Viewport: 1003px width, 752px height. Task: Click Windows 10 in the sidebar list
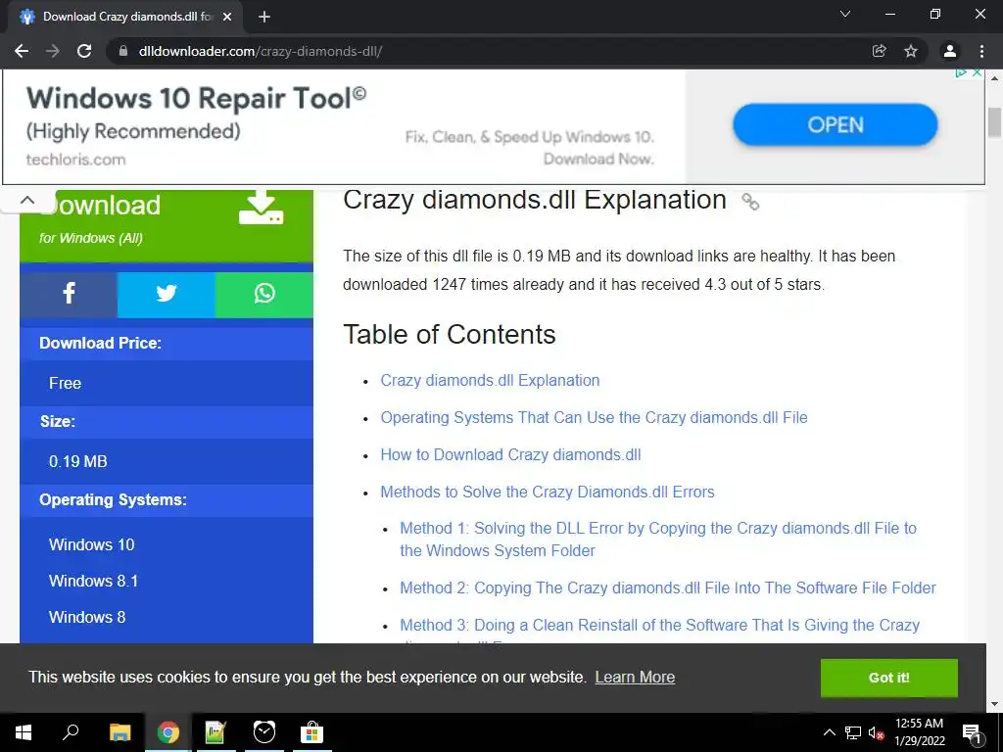click(x=91, y=544)
